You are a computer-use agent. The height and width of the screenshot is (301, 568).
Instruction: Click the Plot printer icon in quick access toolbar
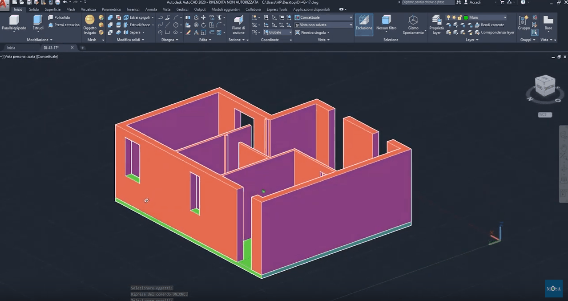[x=57, y=2]
